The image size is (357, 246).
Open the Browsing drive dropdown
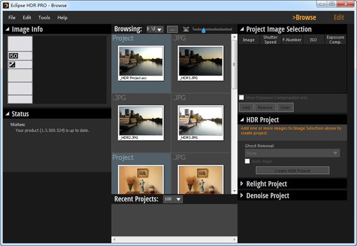(155, 29)
